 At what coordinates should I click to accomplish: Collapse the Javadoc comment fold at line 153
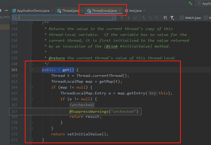(x=31, y=23)
